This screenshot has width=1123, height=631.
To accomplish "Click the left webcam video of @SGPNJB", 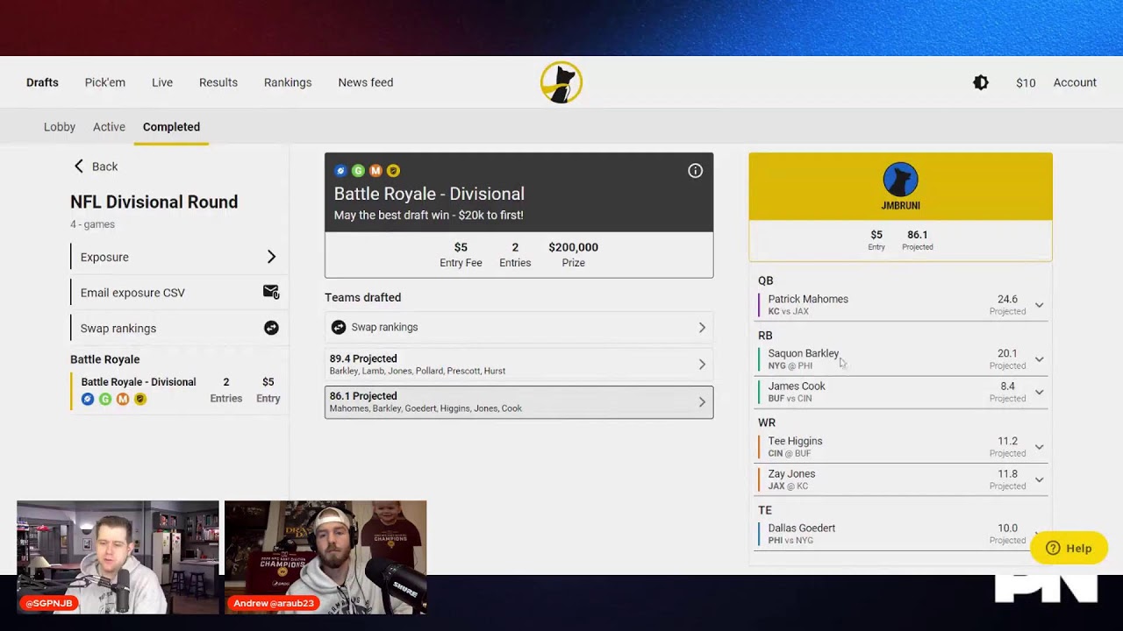I will 118,557.
